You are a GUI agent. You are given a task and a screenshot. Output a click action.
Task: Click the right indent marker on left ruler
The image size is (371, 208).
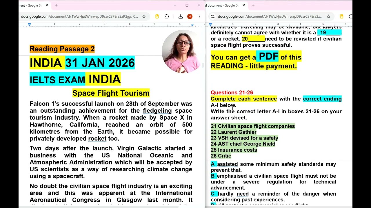pos(192,25)
